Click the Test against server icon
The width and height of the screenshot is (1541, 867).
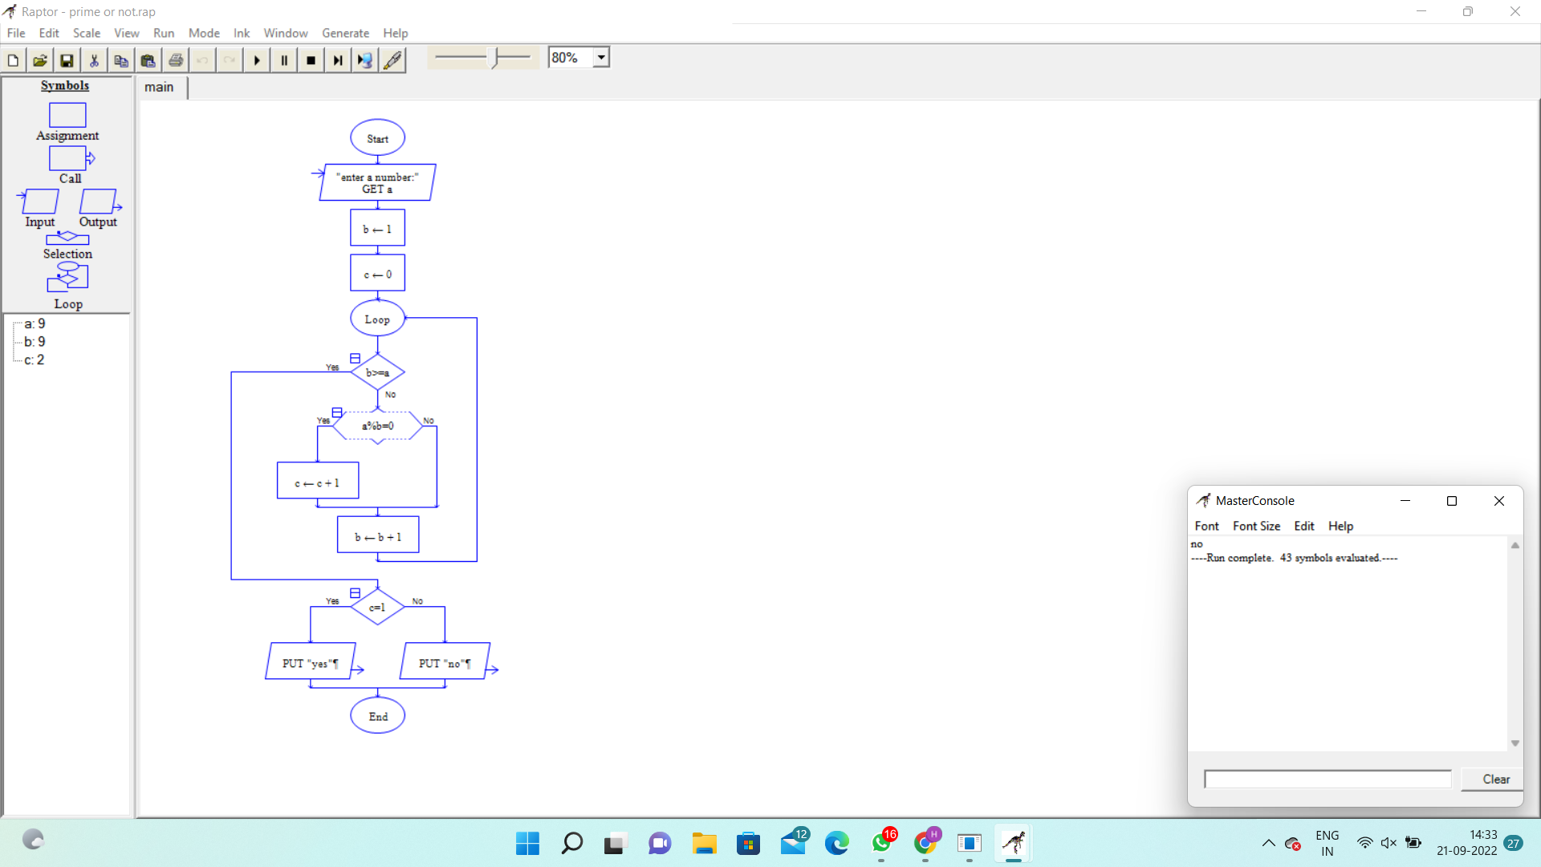pos(365,60)
